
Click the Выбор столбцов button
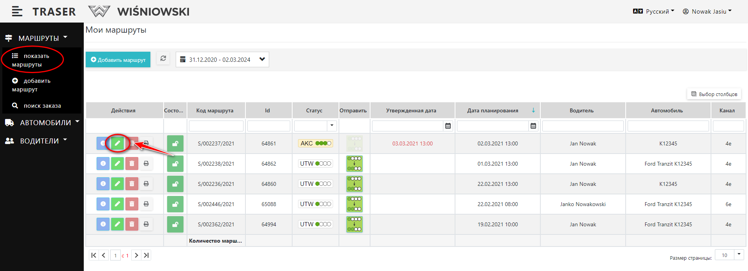coord(714,94)
